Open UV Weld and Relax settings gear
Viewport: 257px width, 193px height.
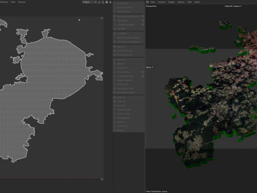click(x=143, y=25)
